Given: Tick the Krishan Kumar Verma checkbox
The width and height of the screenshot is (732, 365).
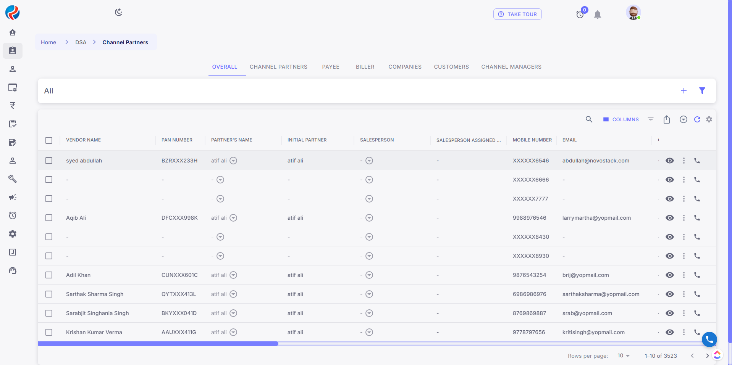Looking at the screenshot, I should coord(49,332).
